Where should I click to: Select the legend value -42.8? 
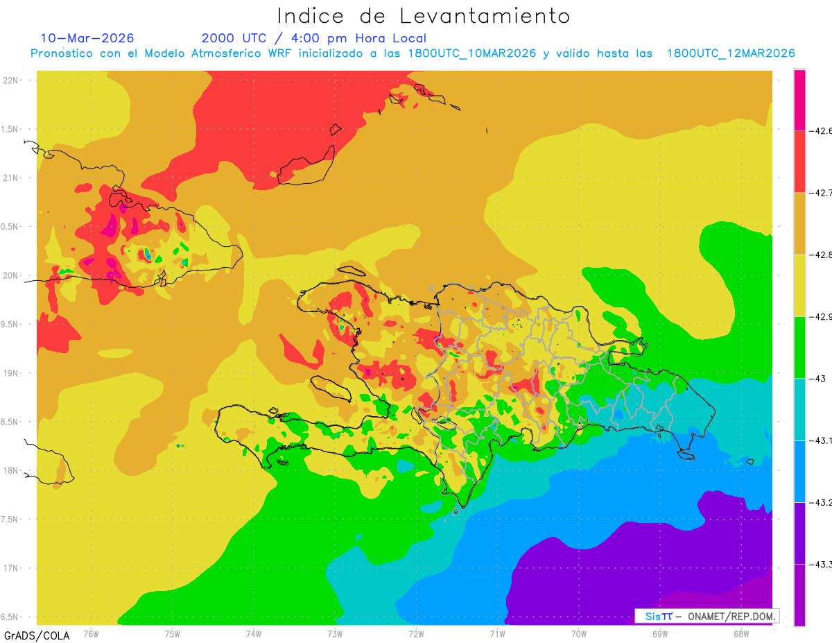point(820,255)
